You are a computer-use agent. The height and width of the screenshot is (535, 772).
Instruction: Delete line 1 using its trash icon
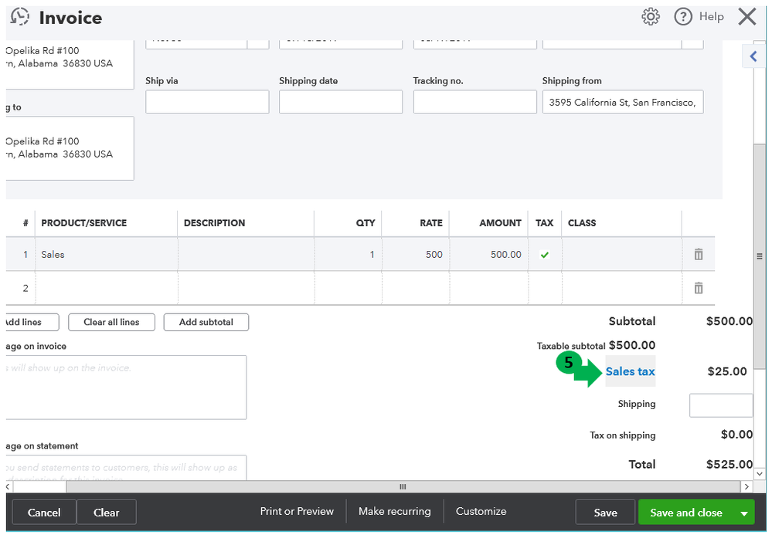[698, 254]
